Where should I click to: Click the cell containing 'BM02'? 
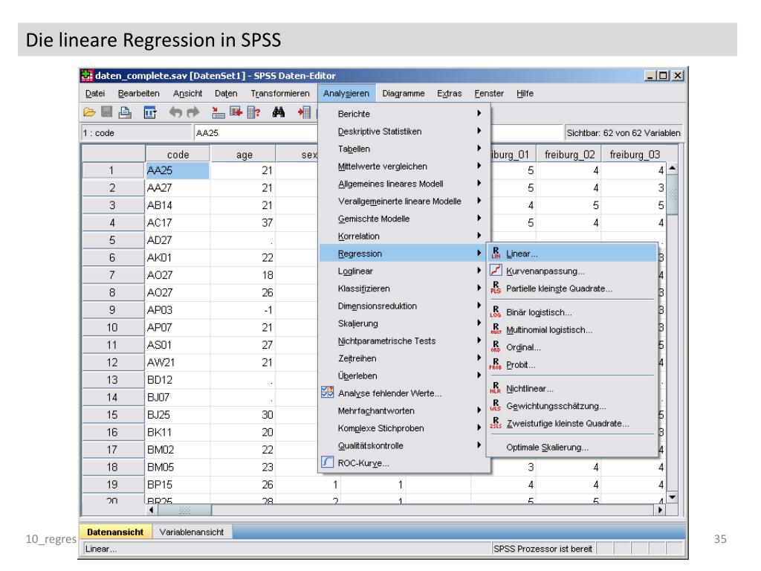click(178, 450)
